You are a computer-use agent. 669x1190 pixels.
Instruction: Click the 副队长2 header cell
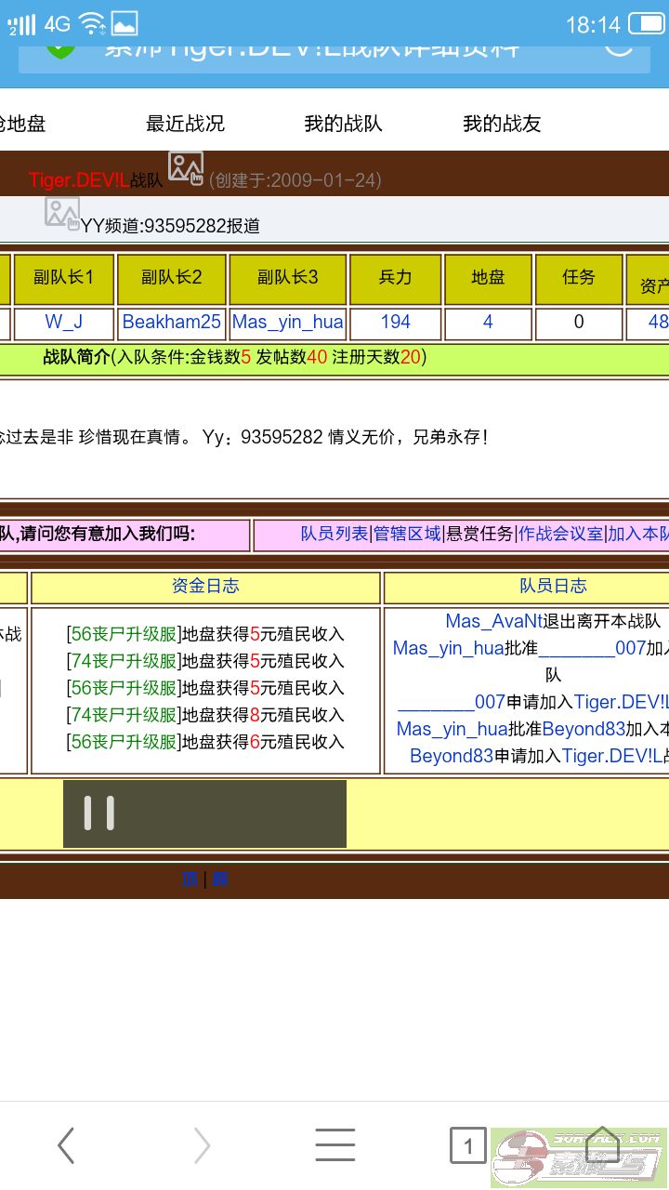tap(172, 277)
